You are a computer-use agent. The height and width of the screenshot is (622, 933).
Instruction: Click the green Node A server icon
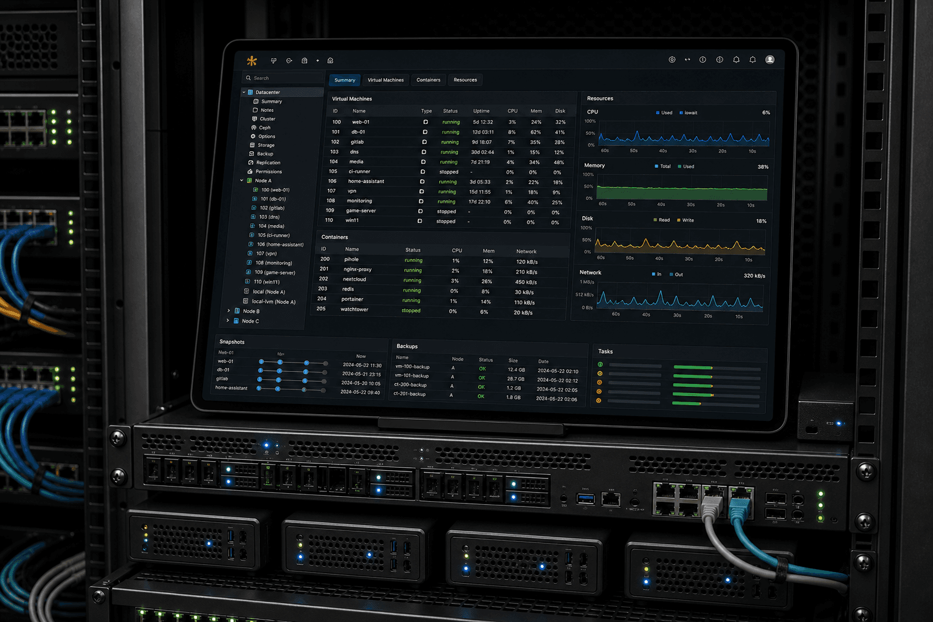pyautogui.click(x=249, y=180)
